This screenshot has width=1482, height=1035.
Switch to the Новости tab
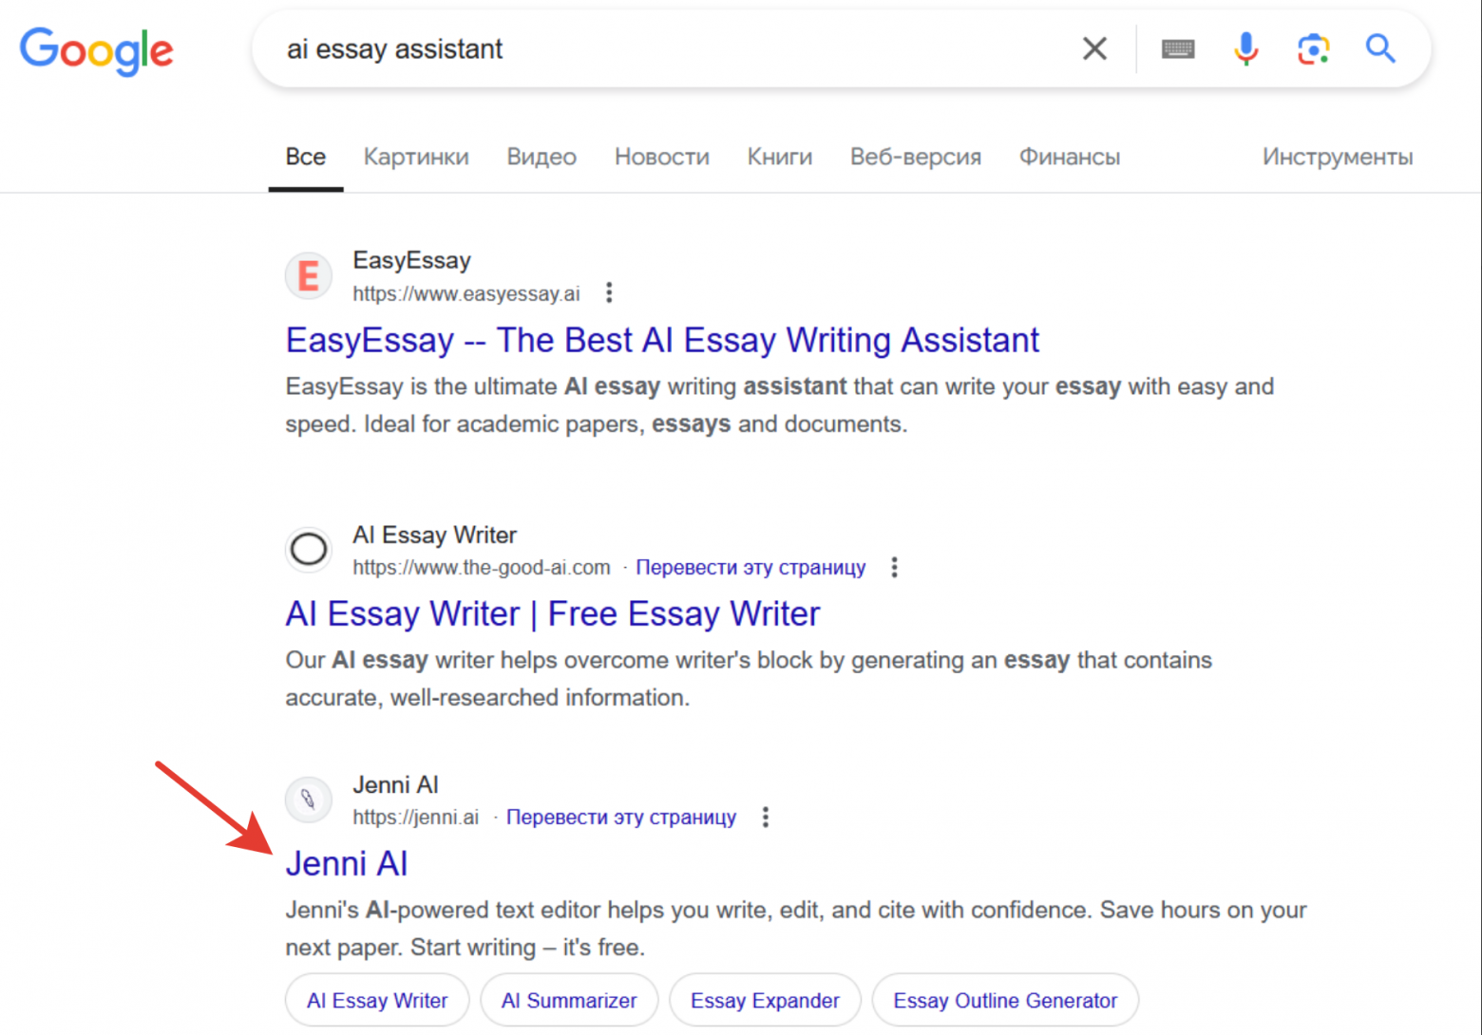pos(661,157)
